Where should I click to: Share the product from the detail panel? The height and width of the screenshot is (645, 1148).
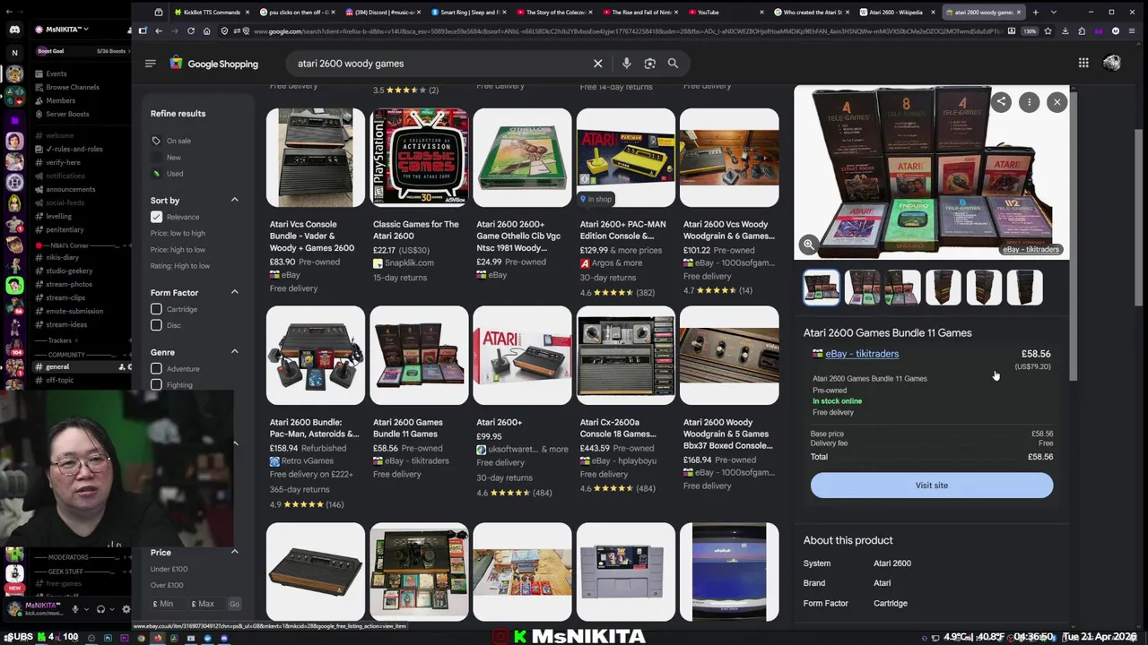click(1001, 102)
